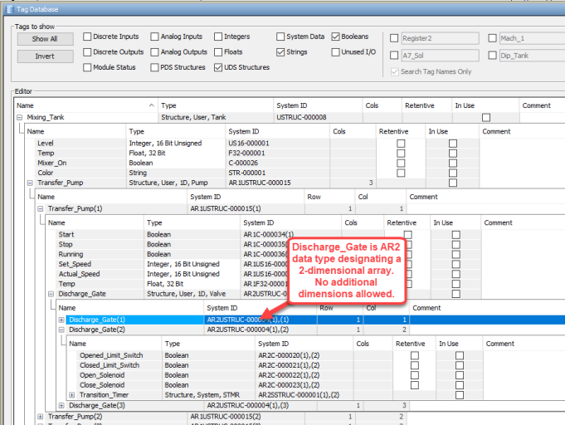The height and width of the screenshot is (425, 565).
Task: Collapse the Transfer_Pump(1) array element
Action: click(41, 209)
